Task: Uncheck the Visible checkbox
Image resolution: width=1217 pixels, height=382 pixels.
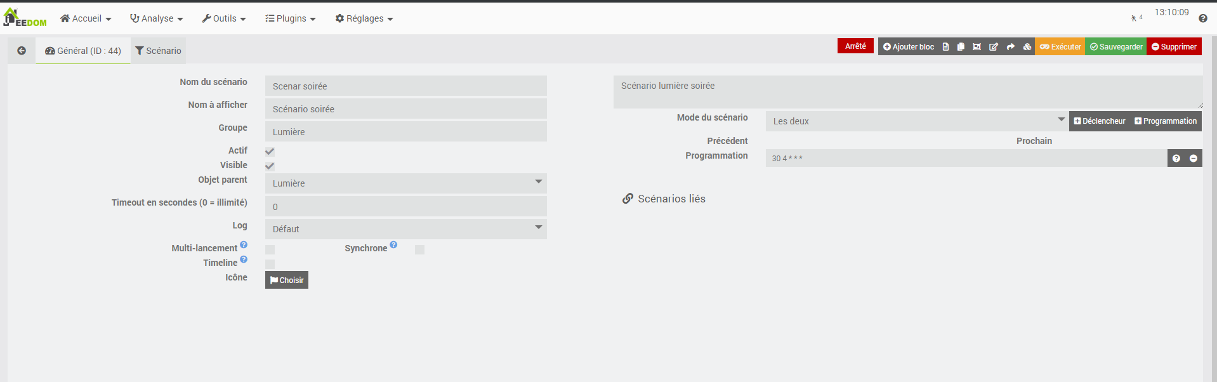Action: click(270, 166)
